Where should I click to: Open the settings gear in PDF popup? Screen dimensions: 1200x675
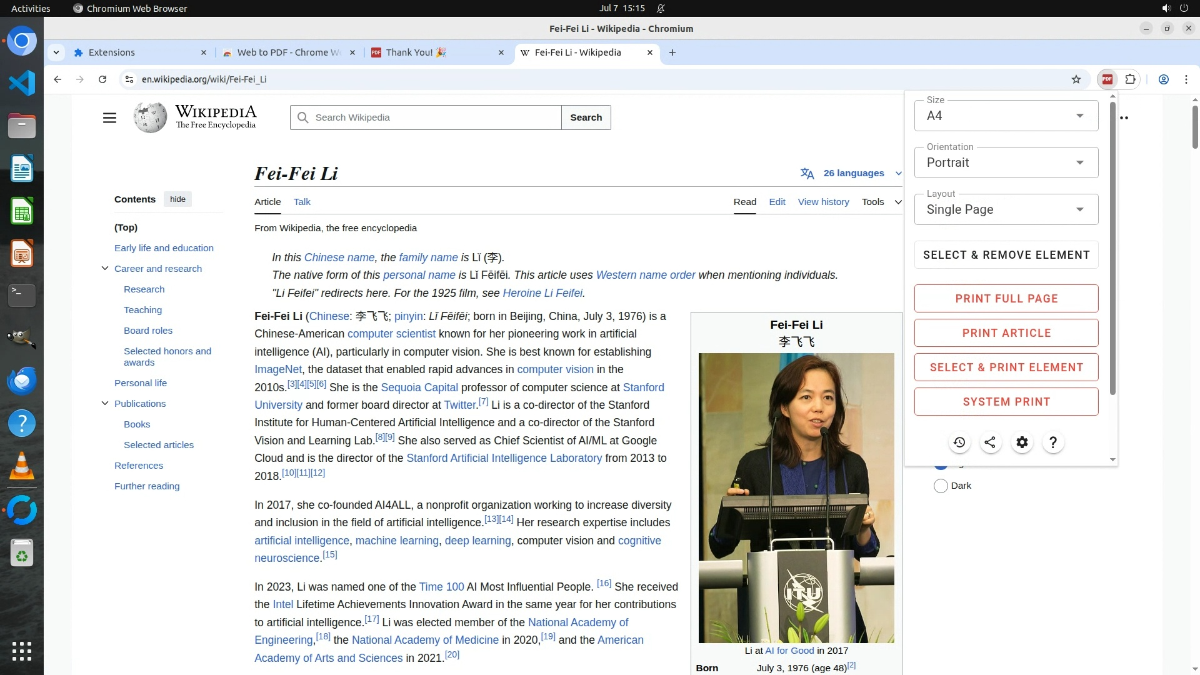pyautogui.click(x=1022, y=442)
